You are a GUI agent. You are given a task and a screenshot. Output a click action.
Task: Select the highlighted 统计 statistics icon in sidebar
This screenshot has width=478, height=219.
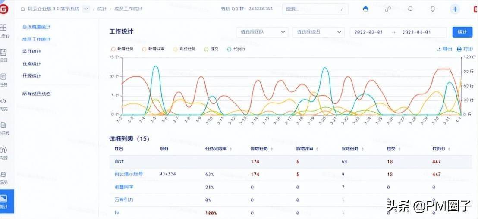point(3,199)
